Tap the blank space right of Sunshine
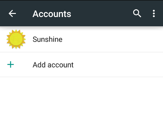This screenshot has height=115, width=163. click(x=113, y=39)
